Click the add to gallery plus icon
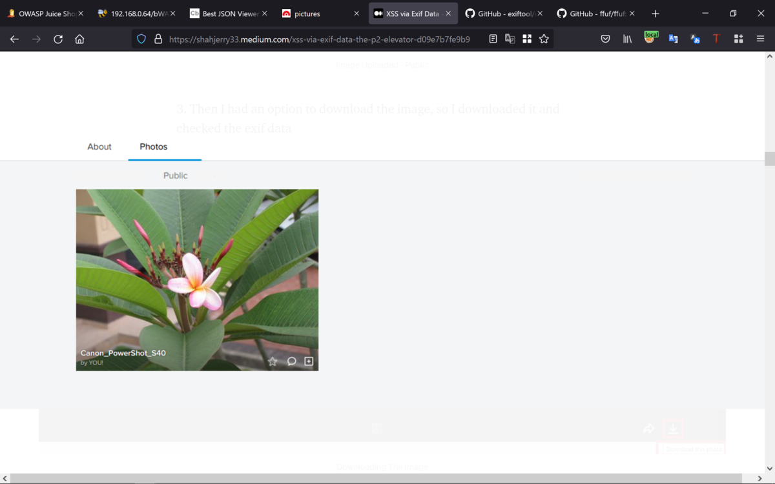 (x=309, y=361)
